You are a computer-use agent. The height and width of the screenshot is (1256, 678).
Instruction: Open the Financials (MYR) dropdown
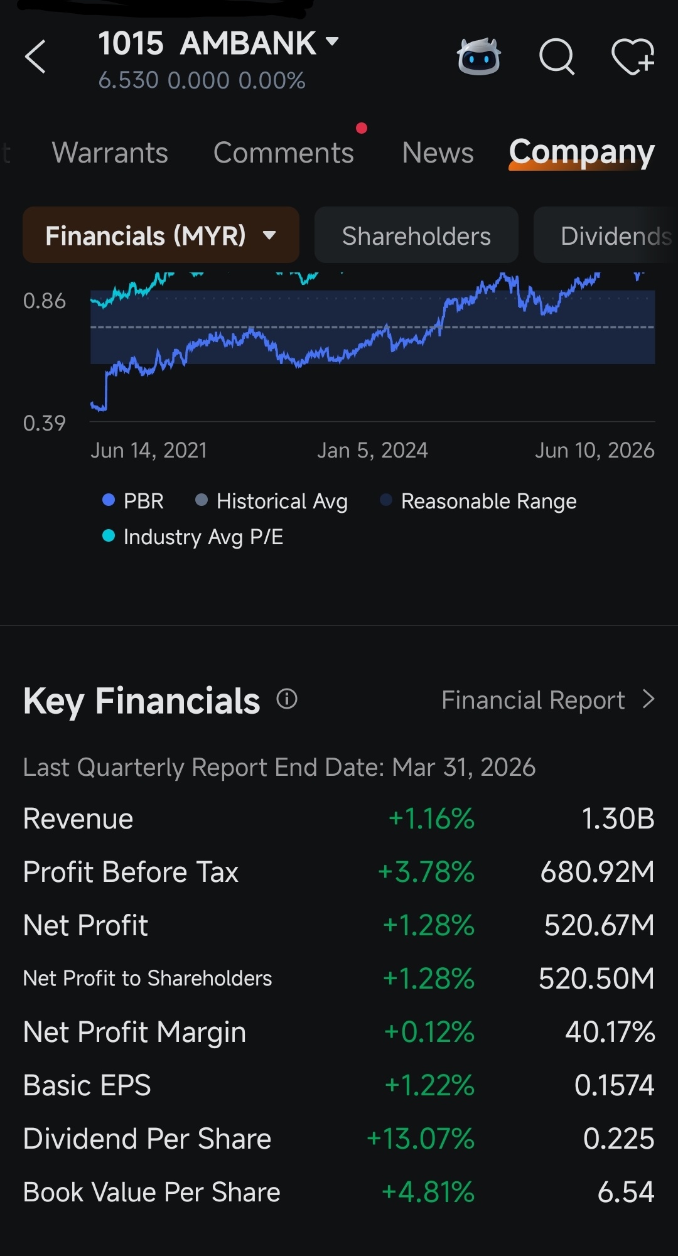coord(161,235)
